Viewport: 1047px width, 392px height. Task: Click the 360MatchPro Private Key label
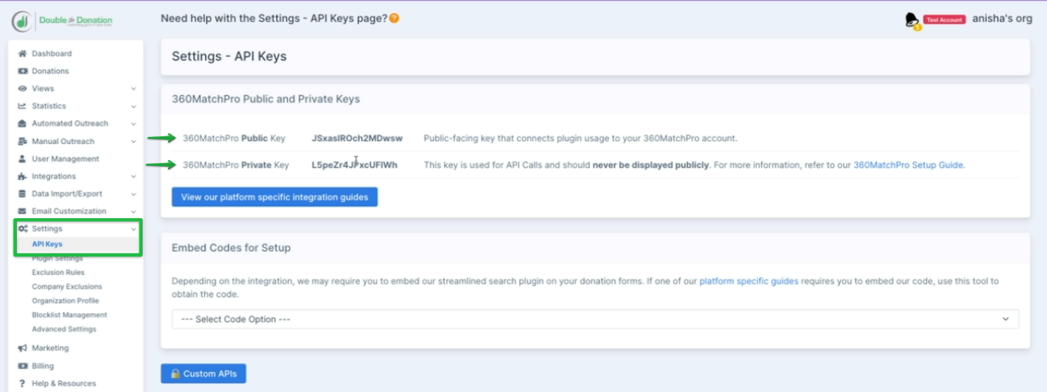coord(236,165)
